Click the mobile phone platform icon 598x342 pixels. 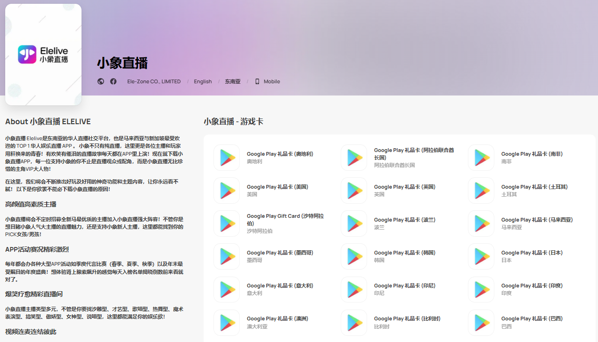click(x=257, y=81)
